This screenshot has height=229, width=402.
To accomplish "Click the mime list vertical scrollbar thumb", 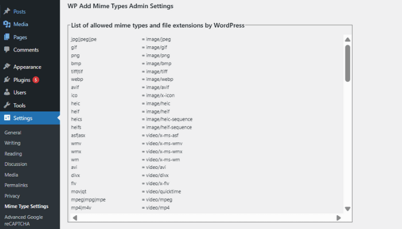I will [347, 63].
